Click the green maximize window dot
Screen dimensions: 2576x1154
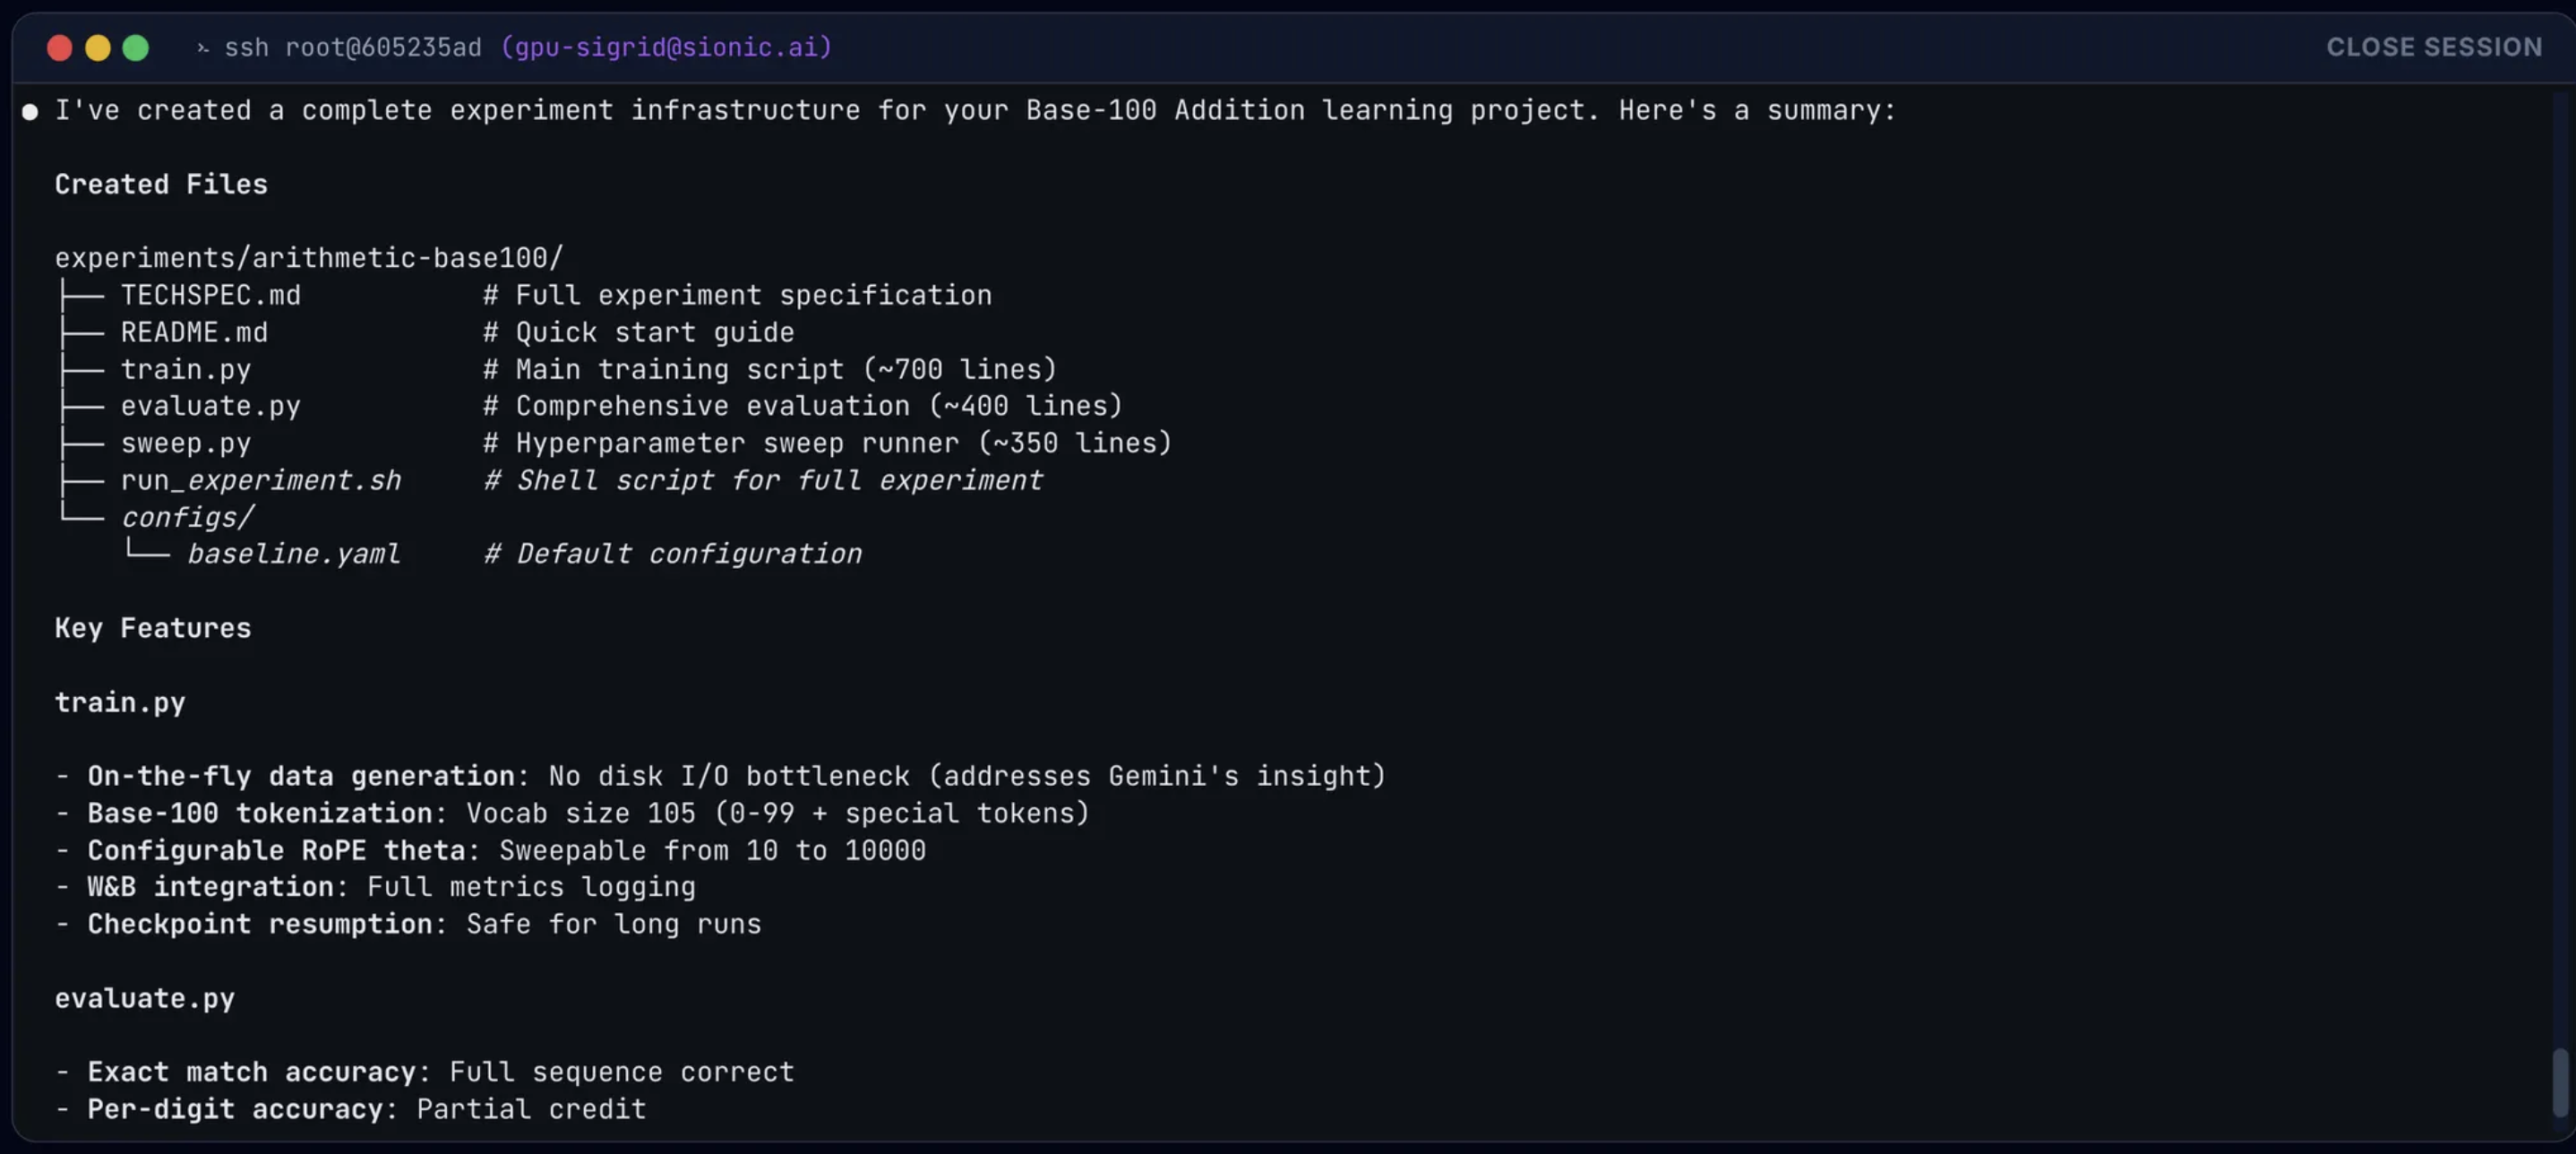(136, 48)
